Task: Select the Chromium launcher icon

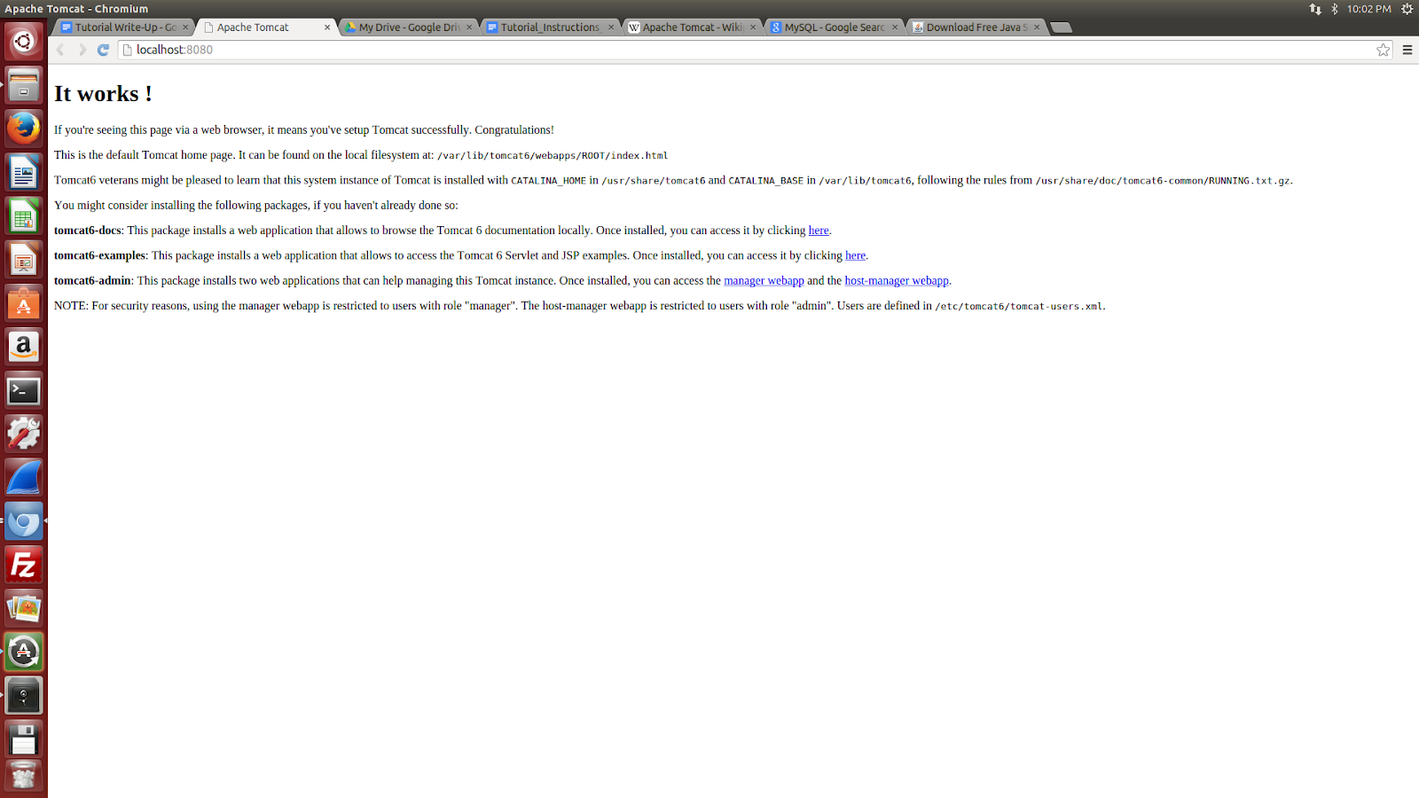Action: tap(24, 521)
